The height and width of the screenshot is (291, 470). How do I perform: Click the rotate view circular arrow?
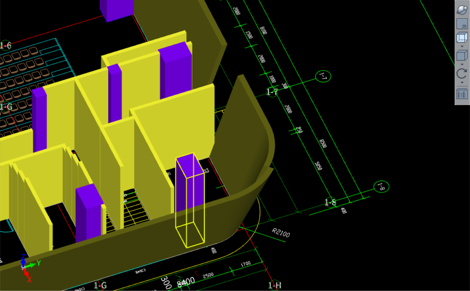(x=462, y=74)
